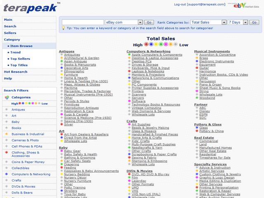
Task: Click the red dot next to Sewing & Fabric
Action: (129, 158)
